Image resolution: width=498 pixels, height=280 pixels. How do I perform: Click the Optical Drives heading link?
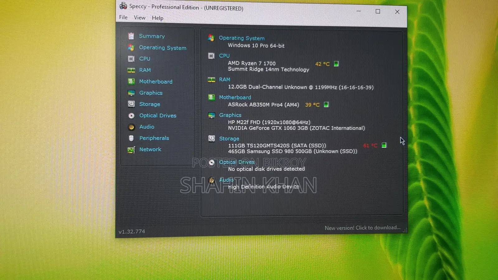(x=237, y=162)
